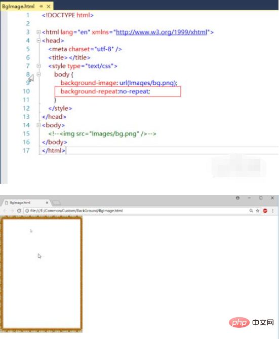Reload the browser page

click(19, 211)
